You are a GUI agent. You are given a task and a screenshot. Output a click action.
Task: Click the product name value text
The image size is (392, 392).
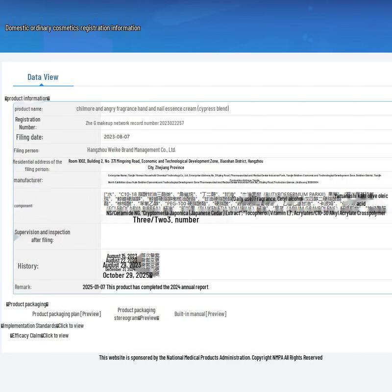(x=152, y=109)
